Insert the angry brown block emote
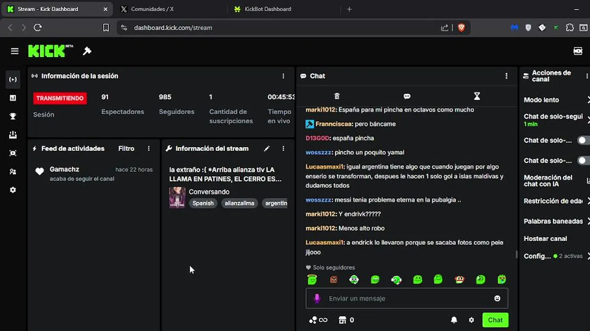 click(x=334, y=279)
